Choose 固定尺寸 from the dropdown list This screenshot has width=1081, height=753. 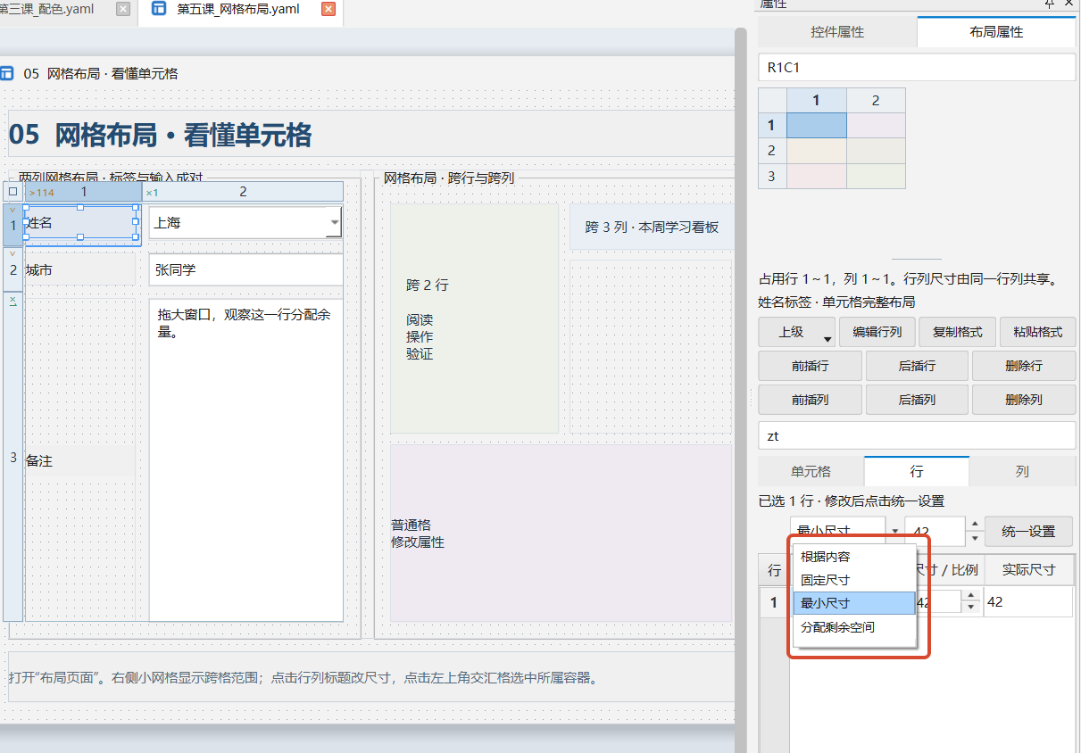click(x=854, y=580)
